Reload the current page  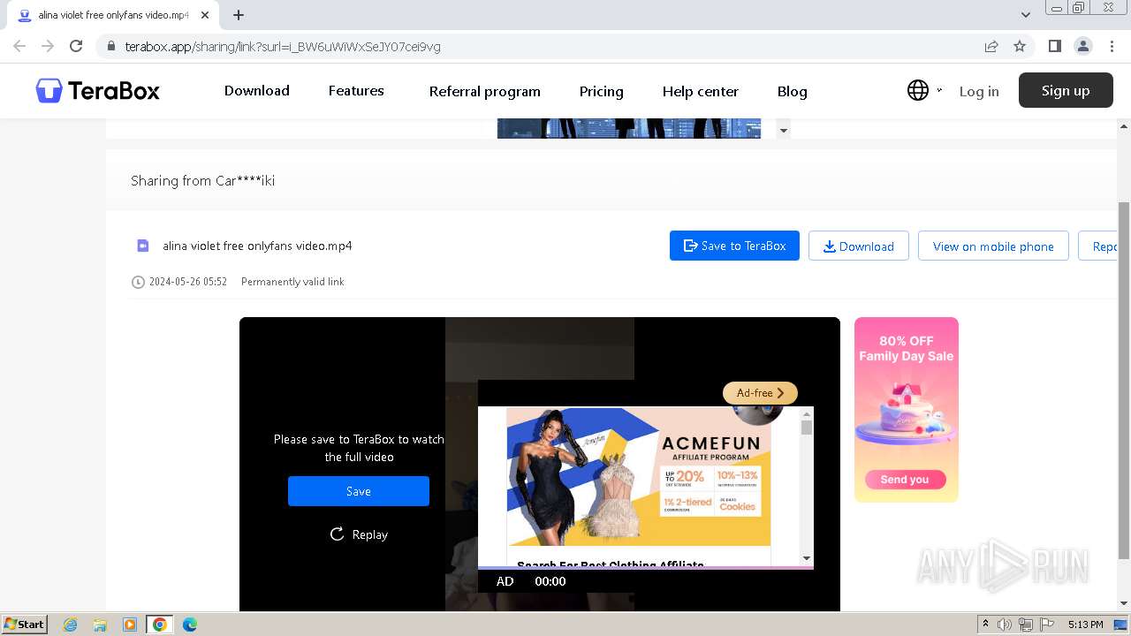click(76, 46)
